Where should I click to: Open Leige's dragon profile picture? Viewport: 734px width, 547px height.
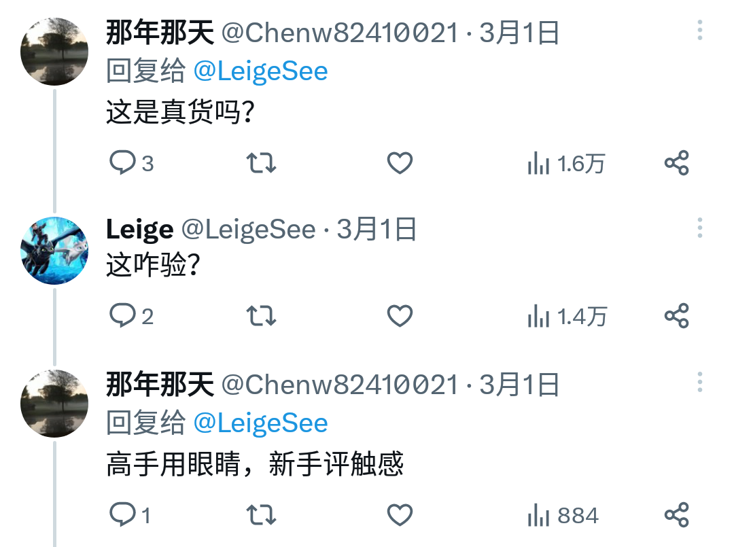(54, 251)
